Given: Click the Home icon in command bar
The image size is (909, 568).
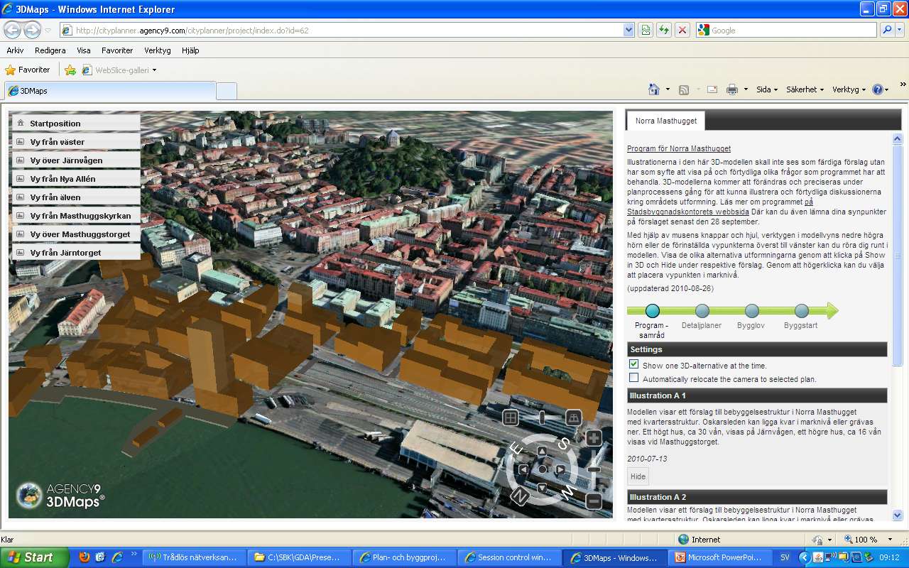Looking at the screenshot, I should 654,89.
